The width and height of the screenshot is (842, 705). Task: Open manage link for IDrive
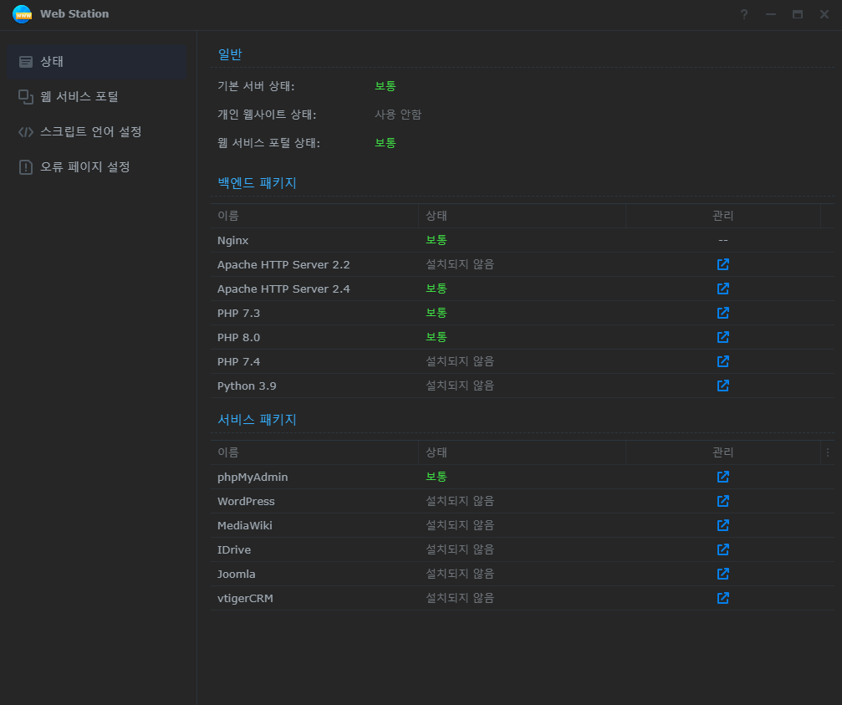pyautogui.click(x=722, y=549)
